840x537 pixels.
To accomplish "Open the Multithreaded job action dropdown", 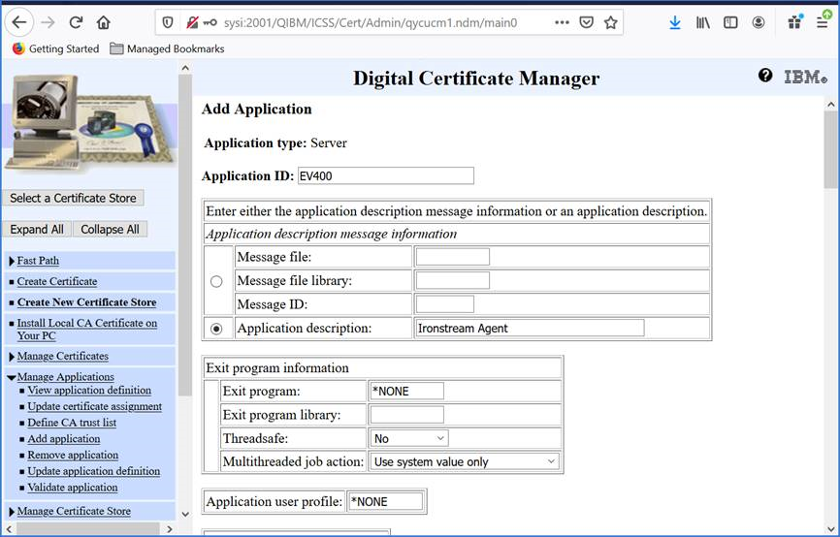I will 465,461.
